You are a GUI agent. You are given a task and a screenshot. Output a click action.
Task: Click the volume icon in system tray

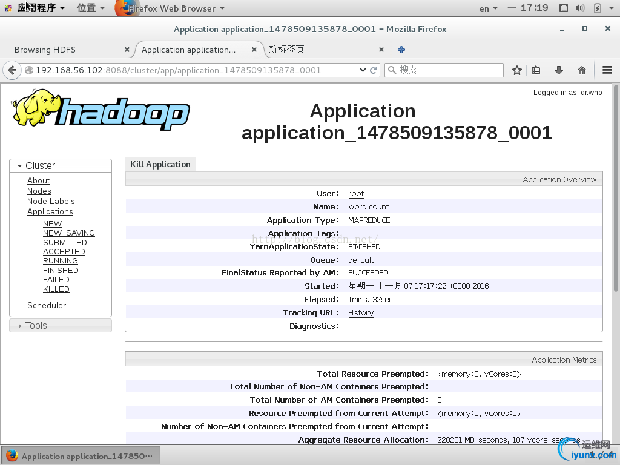click(580, 8)
